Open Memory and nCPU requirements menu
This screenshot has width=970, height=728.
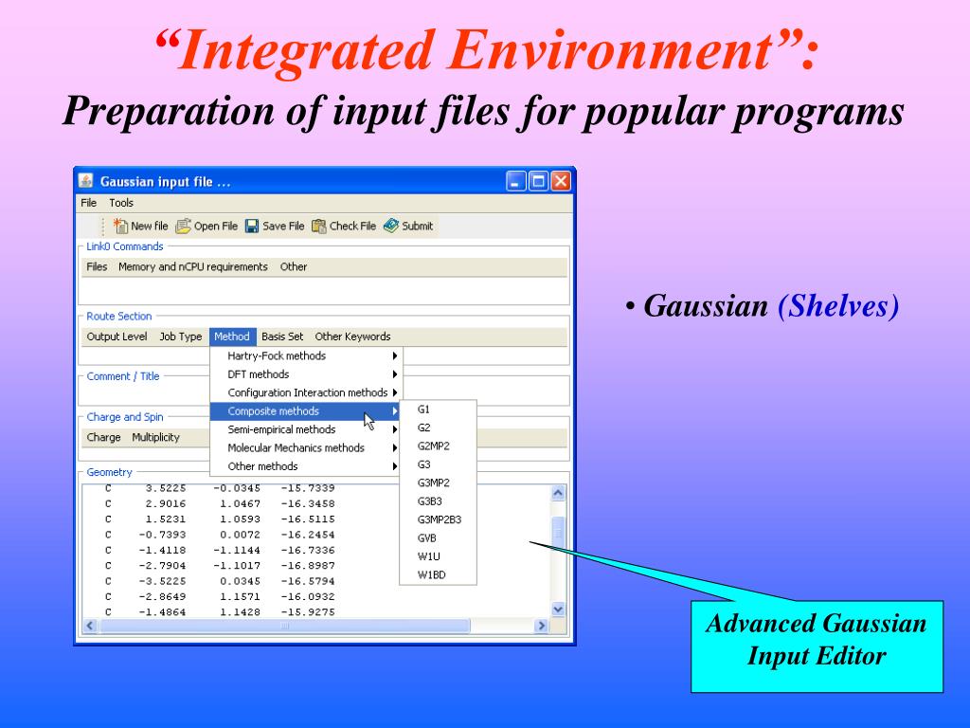pyautogui.click(x=193, y=266)
